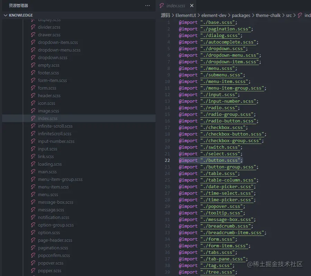Screen dimensions: 311x276
Task: Click the Sass icon beside main.scss
Action: [x=33, y=172]
